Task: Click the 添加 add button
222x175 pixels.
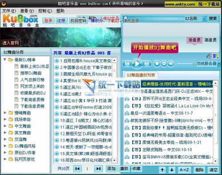Action: coord(111,168)
